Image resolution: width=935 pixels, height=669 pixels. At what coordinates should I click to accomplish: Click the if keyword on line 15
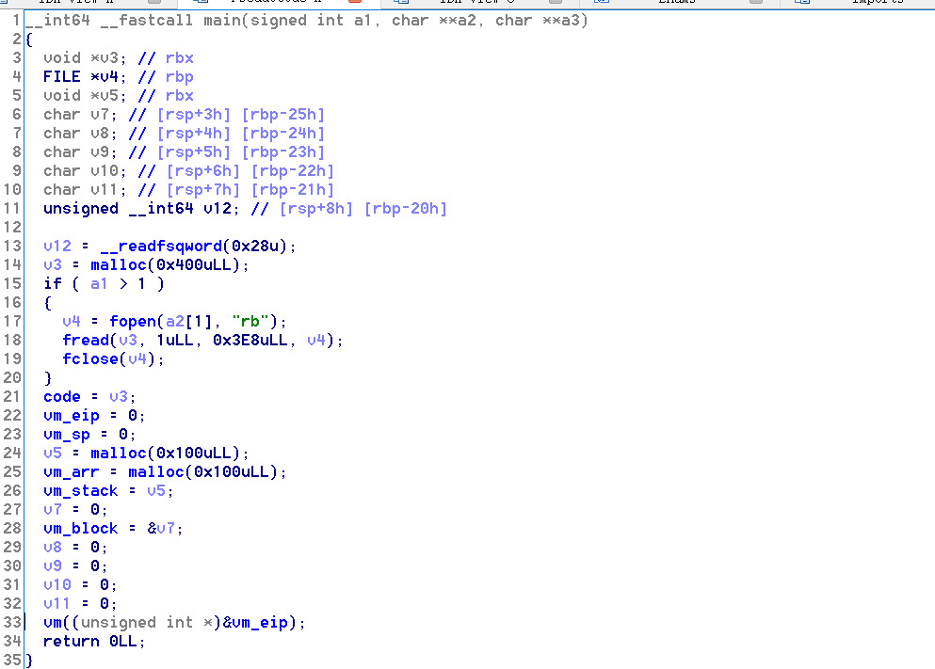pyautogui.click(x=53, y=283)
